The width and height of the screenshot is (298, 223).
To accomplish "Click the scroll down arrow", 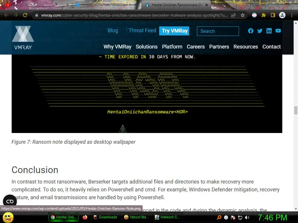I will pyautogui.click(x=296, y=209).
